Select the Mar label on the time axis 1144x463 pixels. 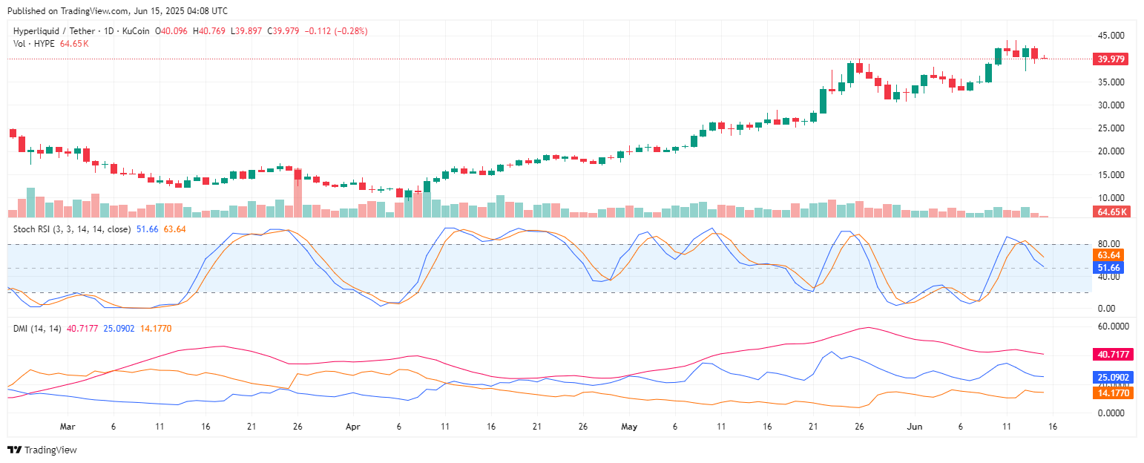coord(68,427)
